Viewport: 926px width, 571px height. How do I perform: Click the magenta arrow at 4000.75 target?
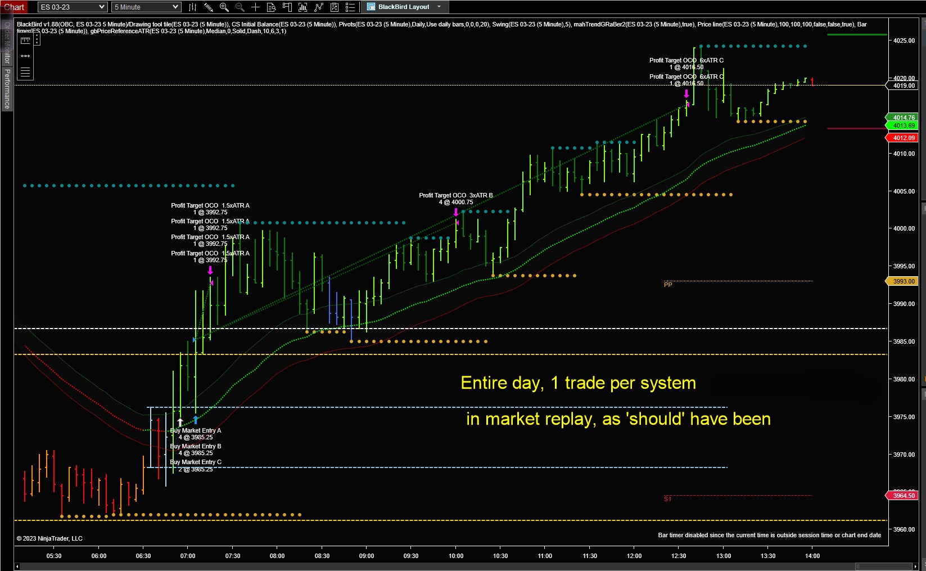[456, 213]
